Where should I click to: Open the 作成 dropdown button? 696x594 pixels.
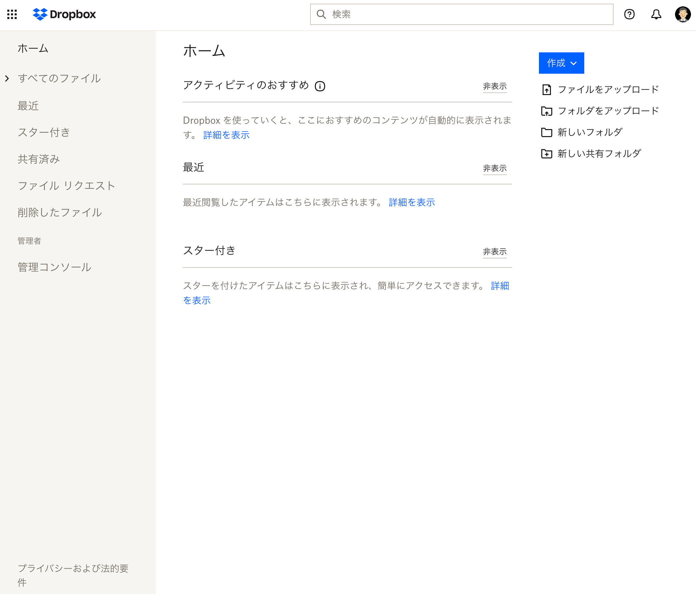click(x=561, y=63)
